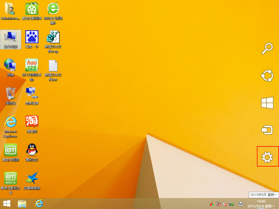Screen dimensions: 279x209
Task: Select the 360安全浏览器 icon
Action: (x=53, y=13)
